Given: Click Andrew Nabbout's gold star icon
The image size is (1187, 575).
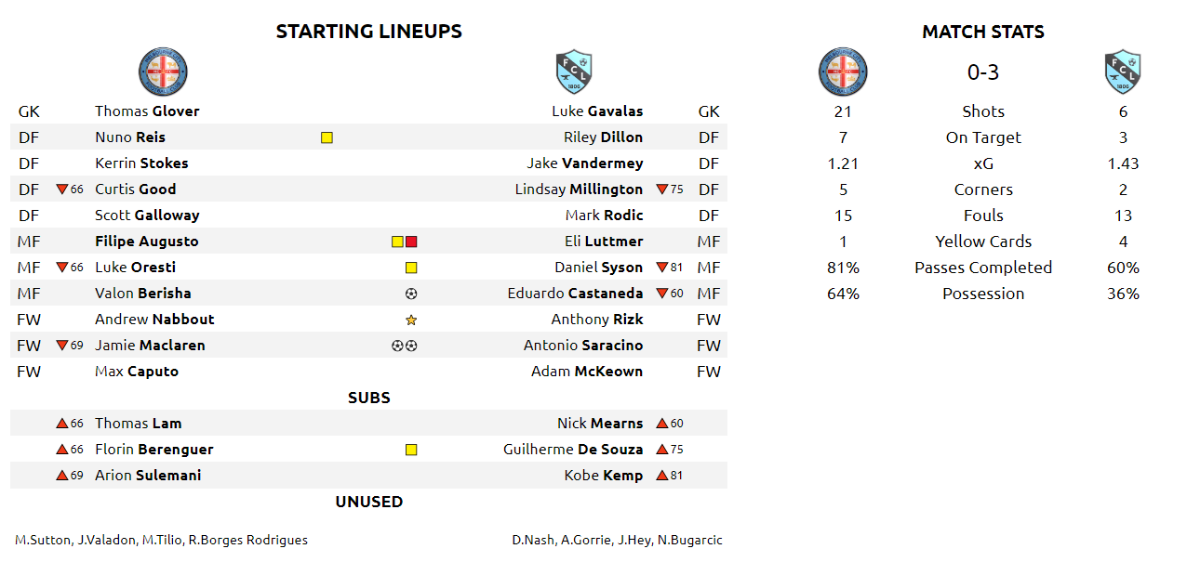Looking at the screenshot, I should [x=411, y=320].
